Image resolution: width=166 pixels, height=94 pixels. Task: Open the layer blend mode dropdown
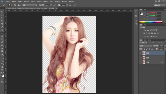click(x=145, y=46)
